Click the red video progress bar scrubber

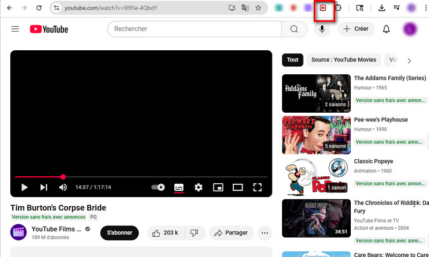click(63, 177)
